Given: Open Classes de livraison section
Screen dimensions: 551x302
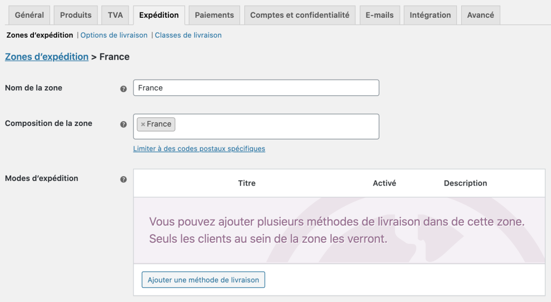Looking at the screenshot, I should [188, 35].
